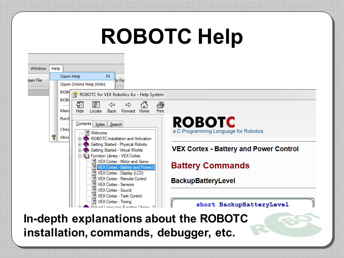The height and width of the screenshot is (258, 344).
Task: Open VEX Cortex - Remote Control topic
Action: pyautogui.click(x=122, y=178)
